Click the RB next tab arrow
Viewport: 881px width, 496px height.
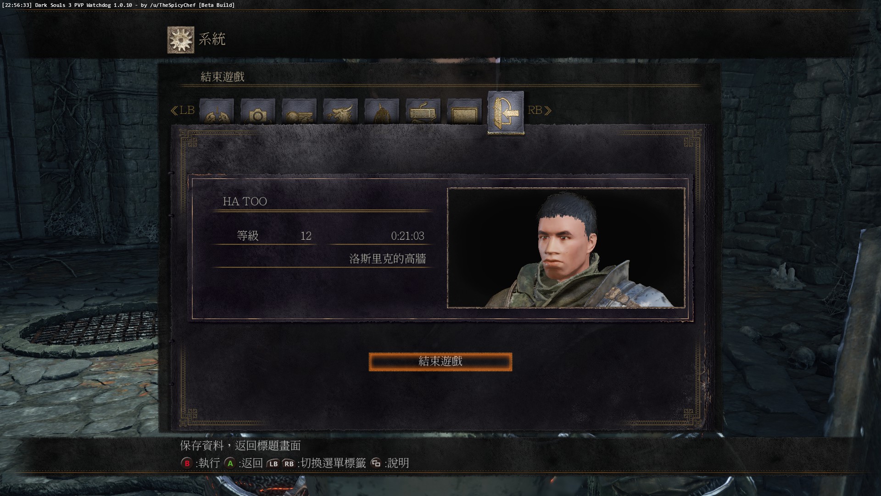[x=540, y=110]
